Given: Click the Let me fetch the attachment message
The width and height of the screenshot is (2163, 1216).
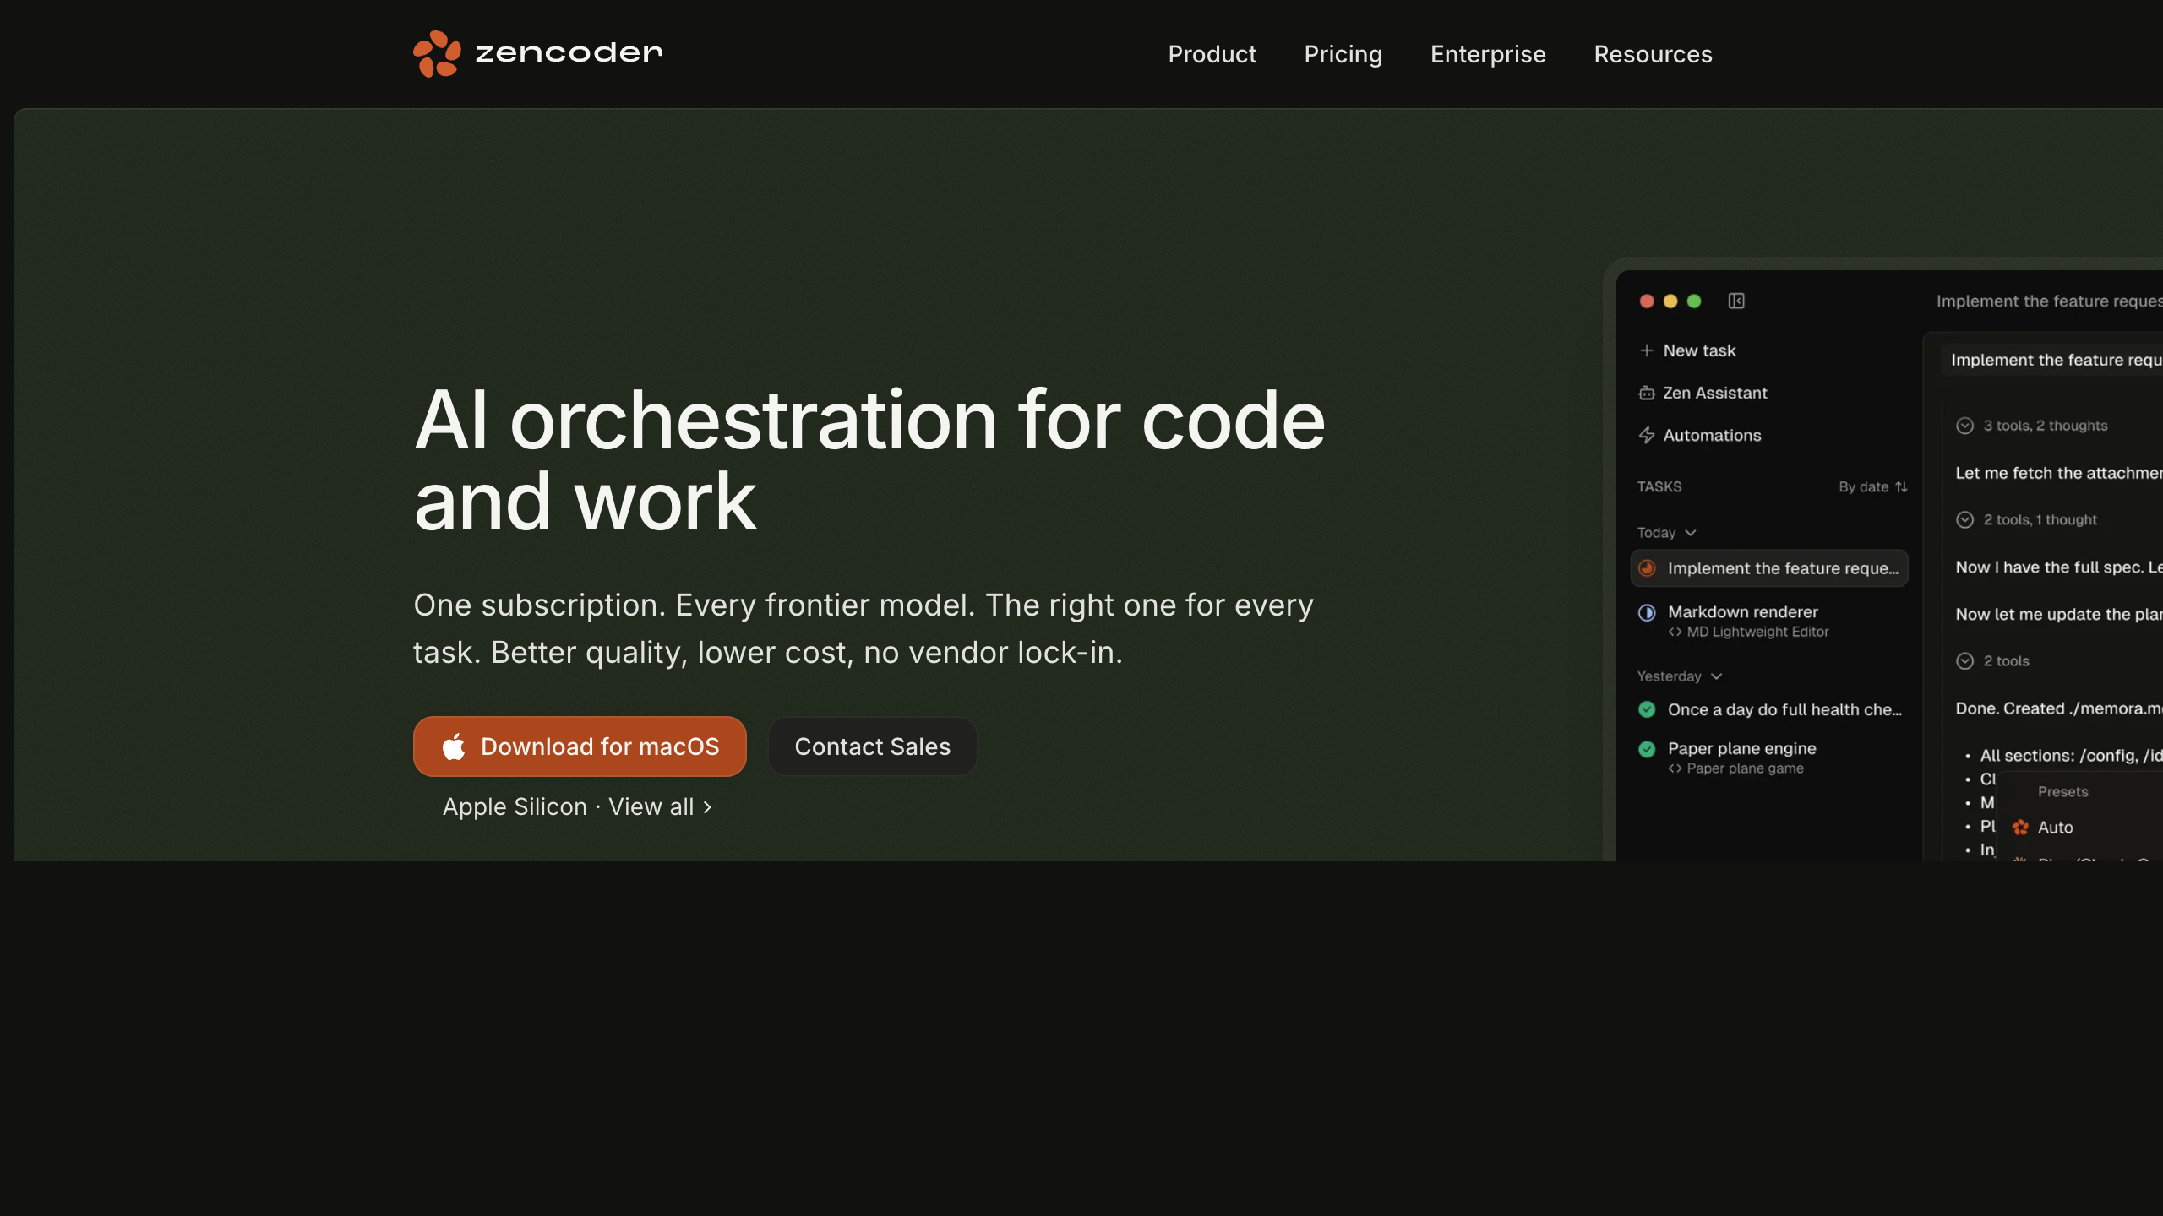Looking at the screenshot, I should click(2058, 473).
